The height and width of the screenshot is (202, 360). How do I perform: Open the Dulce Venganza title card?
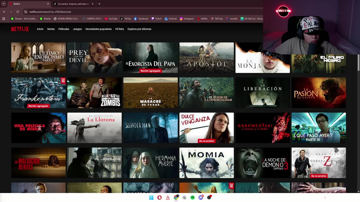(x=206, y=128)
